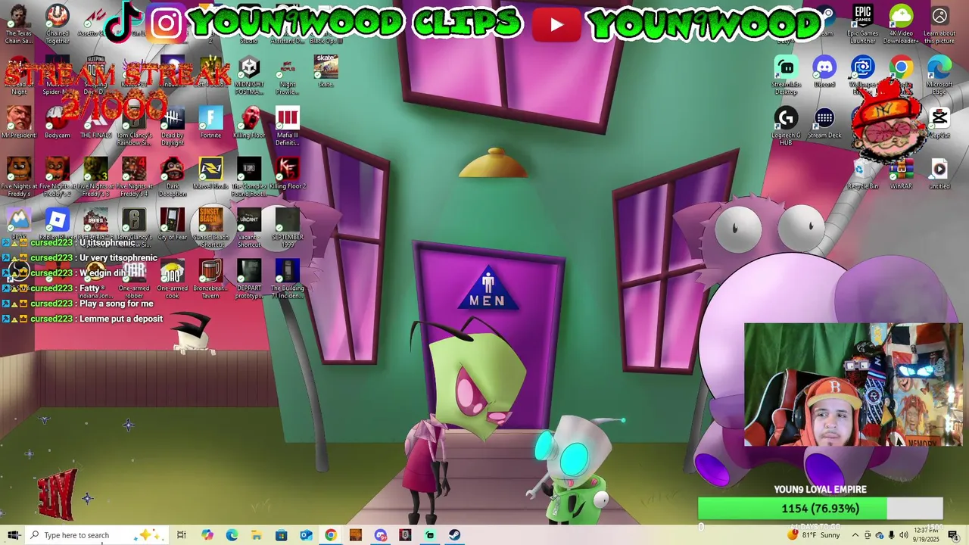Open the Windows Start menu

(13, 535)
